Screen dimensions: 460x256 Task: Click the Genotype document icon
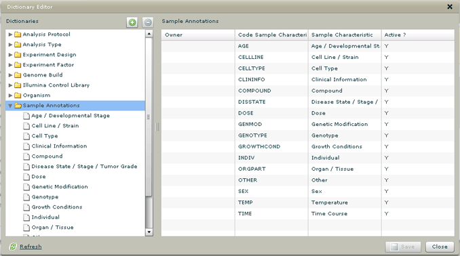[x=26, y=197]
